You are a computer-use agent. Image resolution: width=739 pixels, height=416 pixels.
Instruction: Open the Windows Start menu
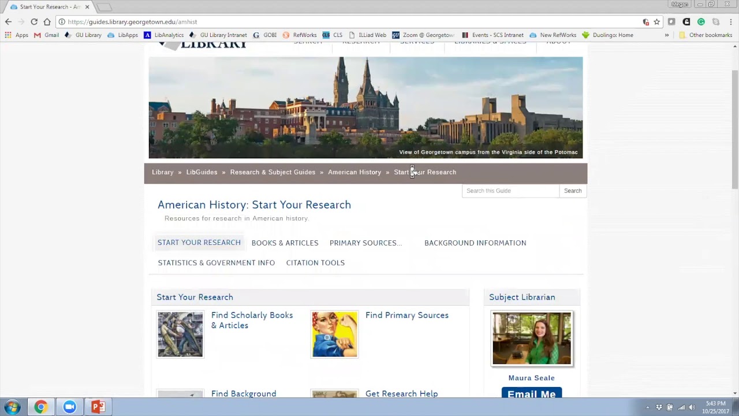point(12,407)
